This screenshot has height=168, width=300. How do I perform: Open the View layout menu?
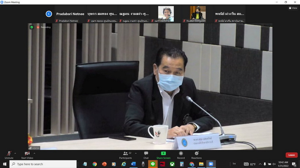(294, 8)
